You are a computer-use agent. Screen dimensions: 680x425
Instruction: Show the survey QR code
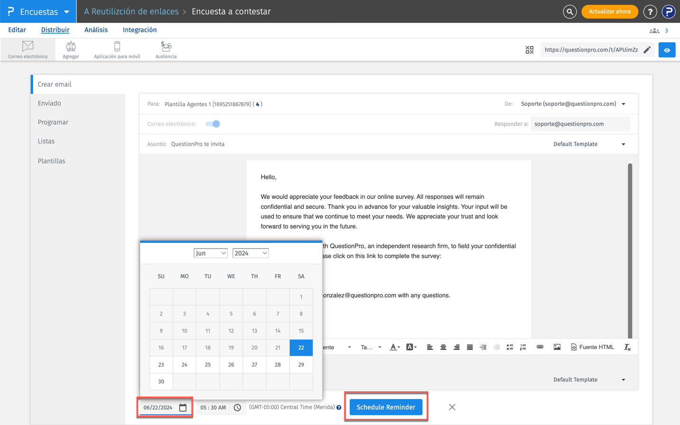click(x=530, y=50)
